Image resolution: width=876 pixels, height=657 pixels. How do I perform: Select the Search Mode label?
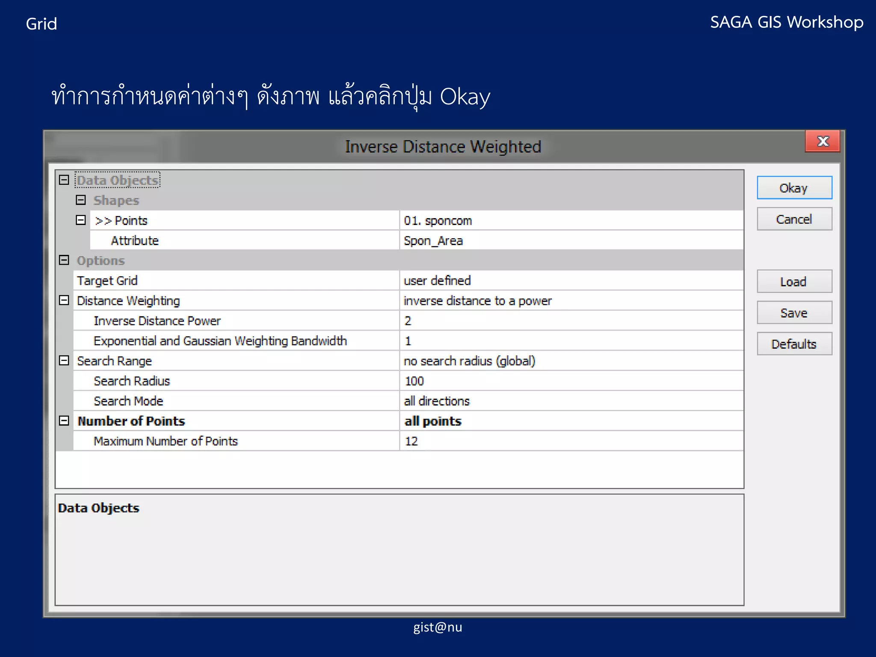(x=128, y=401)
